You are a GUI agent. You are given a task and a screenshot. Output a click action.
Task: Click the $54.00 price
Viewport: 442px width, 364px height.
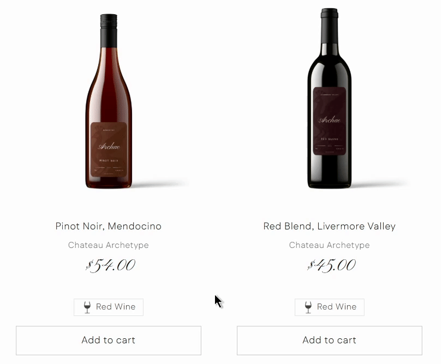111,265
